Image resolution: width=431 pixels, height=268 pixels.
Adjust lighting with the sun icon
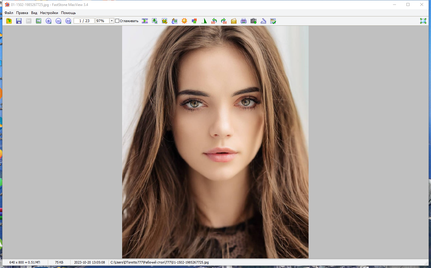184,21
